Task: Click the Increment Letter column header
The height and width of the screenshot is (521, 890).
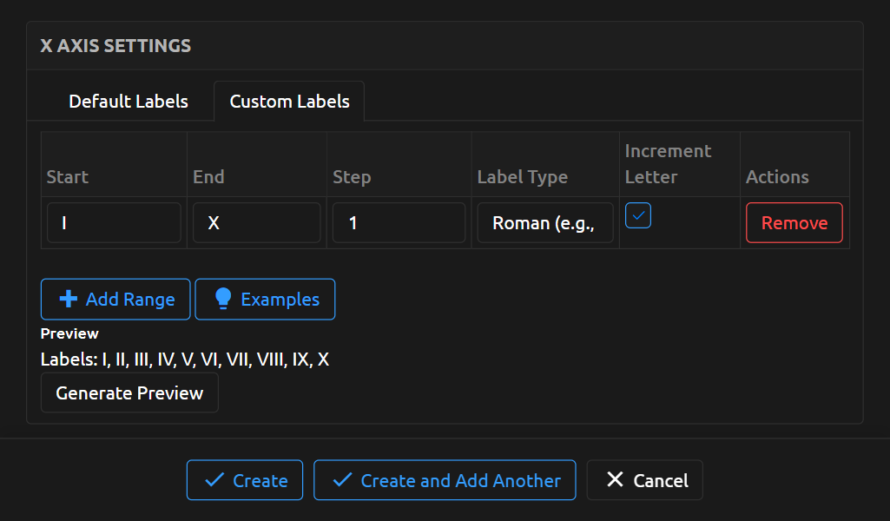Action: (668, 163)
